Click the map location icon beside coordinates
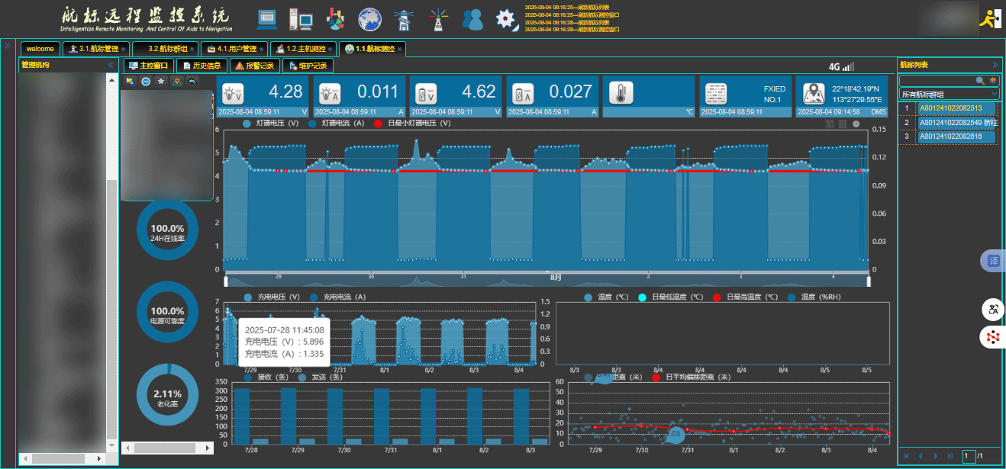 pyautogui.click(x=813, y=94)
